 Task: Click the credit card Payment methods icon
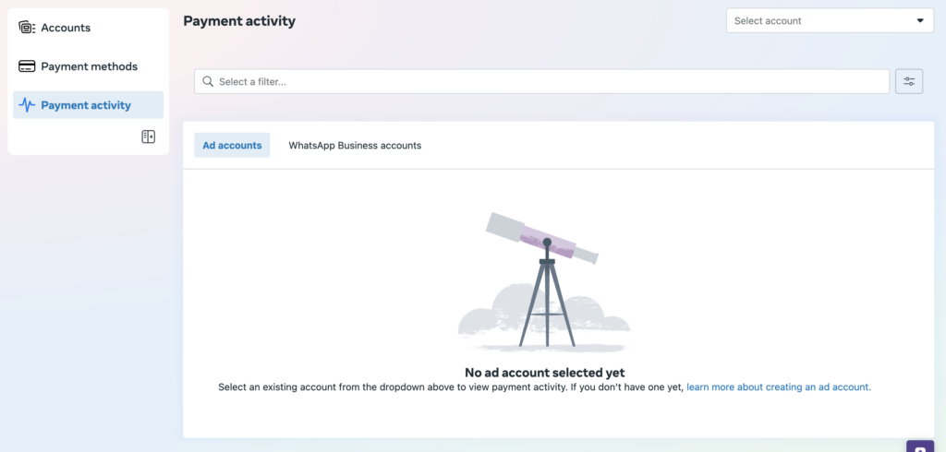27,66
